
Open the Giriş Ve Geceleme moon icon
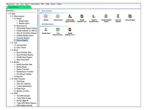(94, 16)
